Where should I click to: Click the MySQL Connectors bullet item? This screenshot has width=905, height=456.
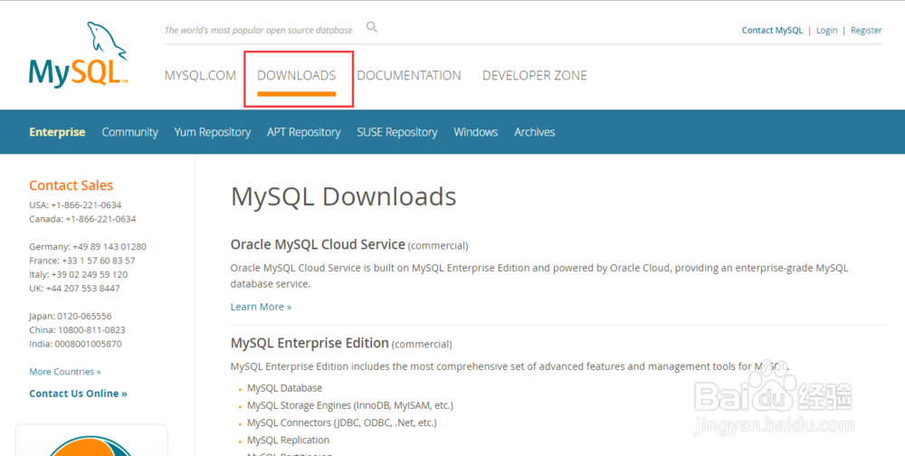coord(342,423)
